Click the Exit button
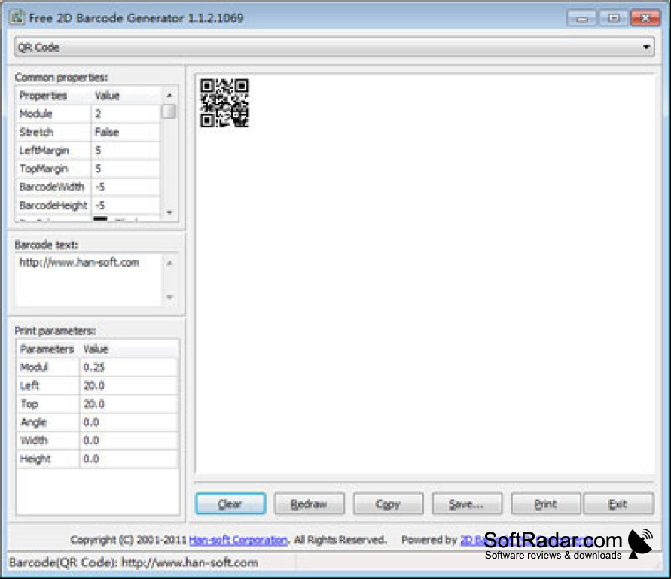Screen dimensions: 671x579 (x=618, y=504)
